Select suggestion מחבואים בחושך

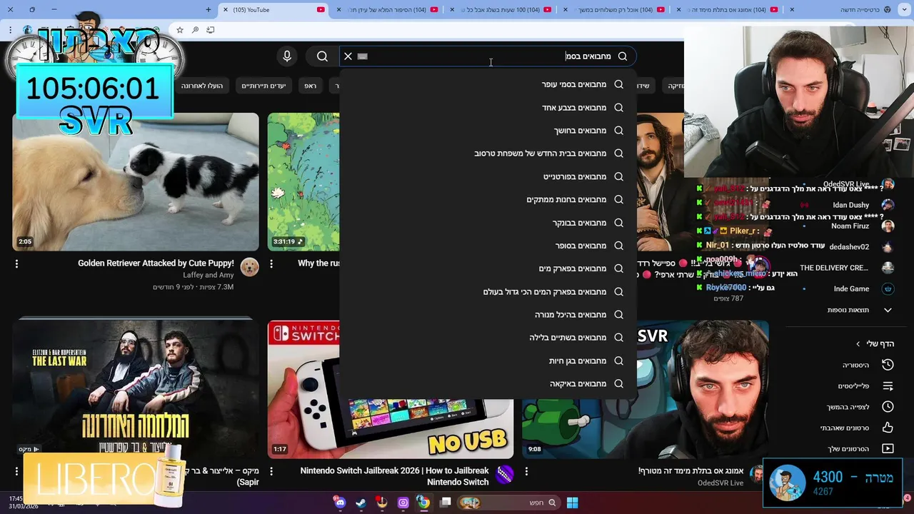point(488,131)
